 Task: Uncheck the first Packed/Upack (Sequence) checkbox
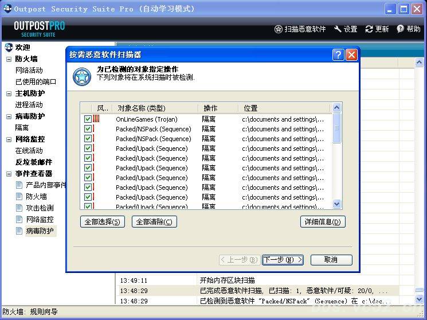pyautogui.click(x=88, y=149)
